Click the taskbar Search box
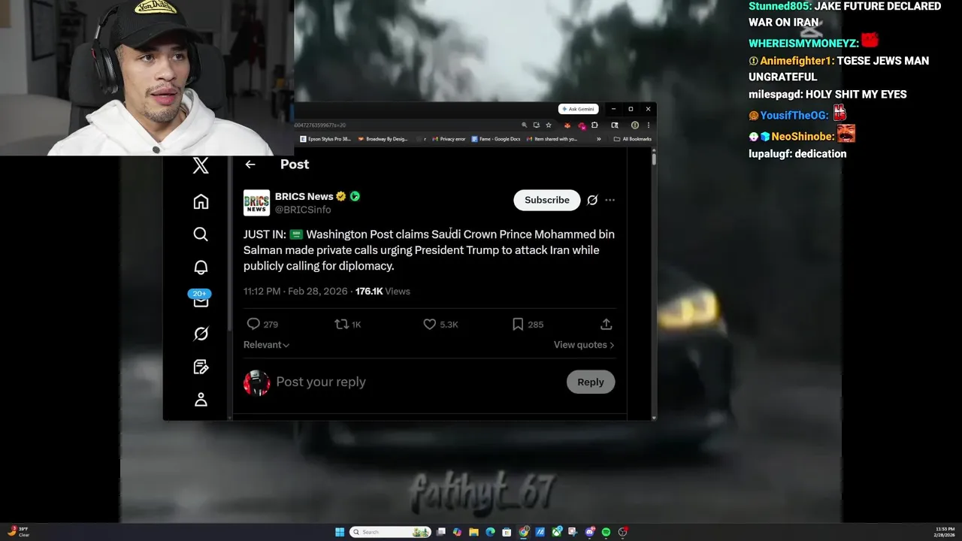962x541 pixels. pos(391,532)
